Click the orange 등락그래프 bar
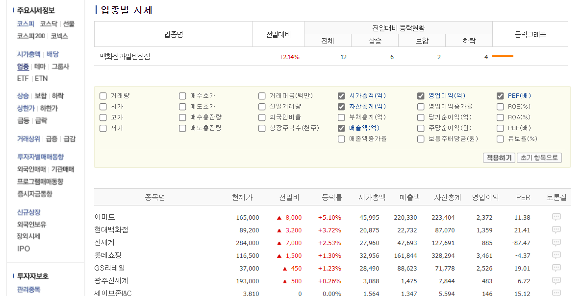The width and height of the screenshot is (582, 296). click(x=503, y=56)
